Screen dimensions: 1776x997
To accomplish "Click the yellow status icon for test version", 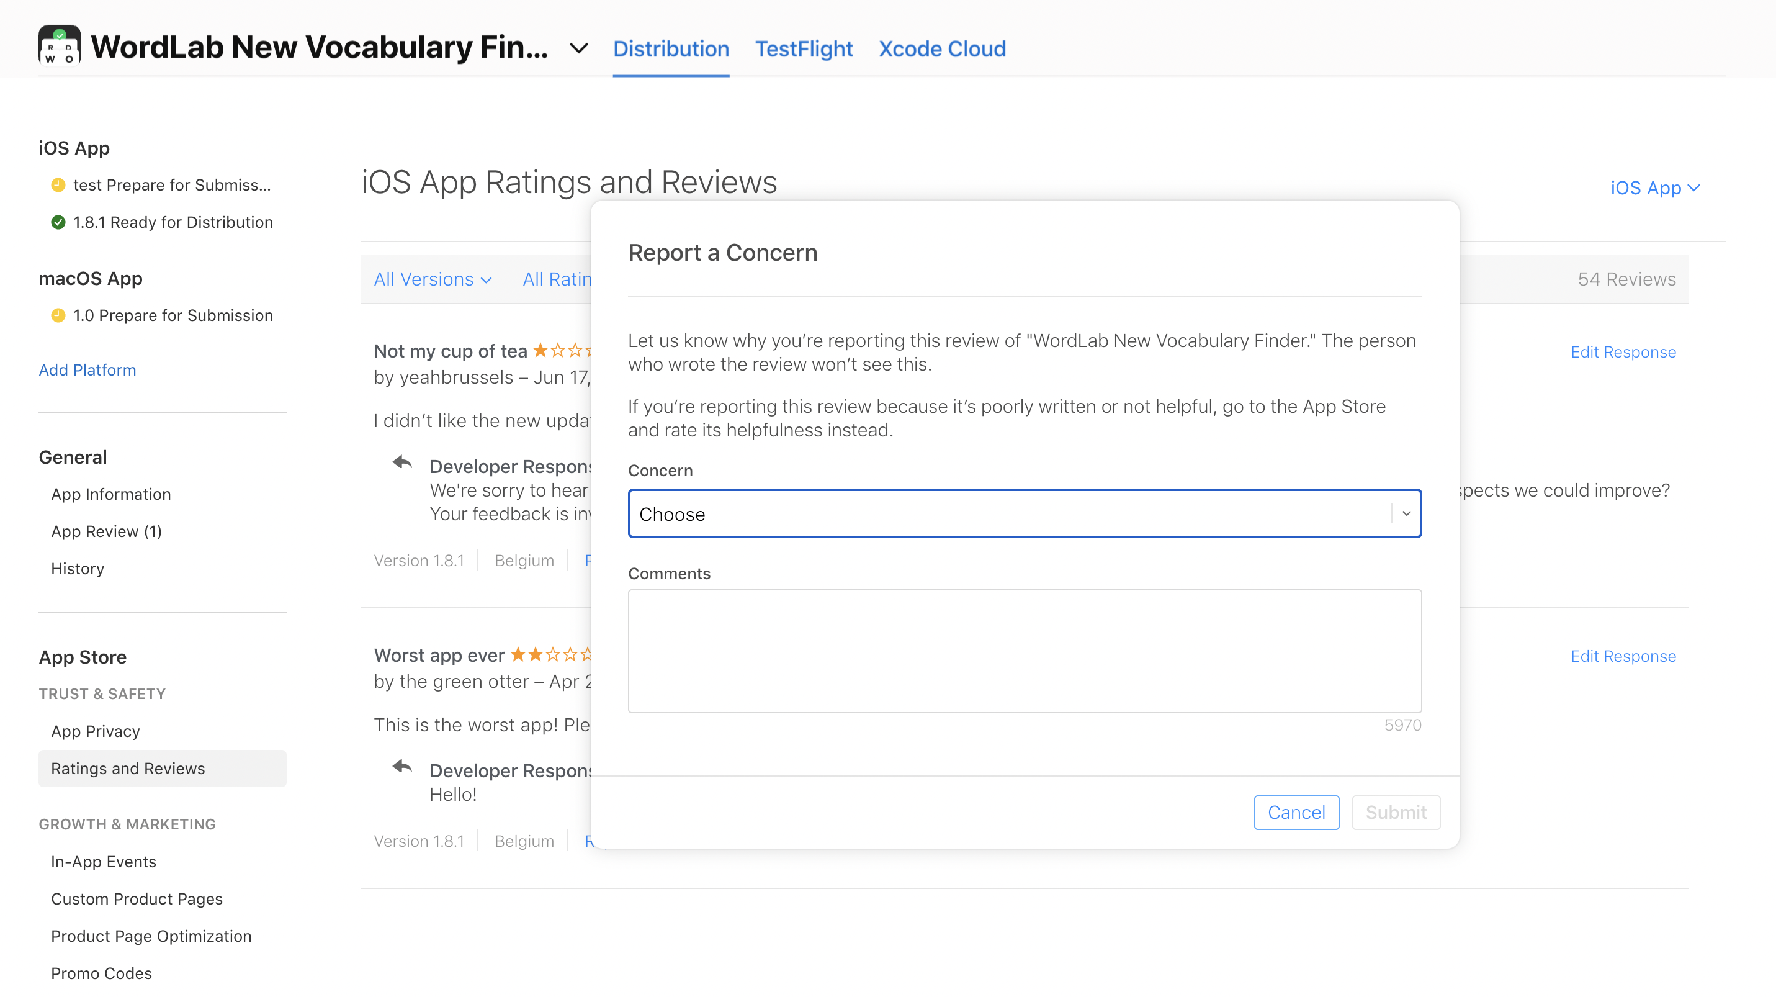I will (x=58, y=185).
